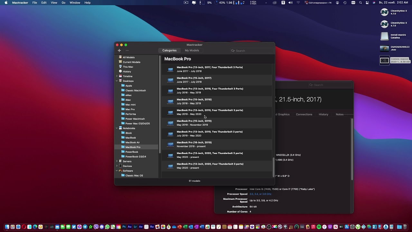
Task: Switch to the My Models tab
Action: (x=192, y=51)
